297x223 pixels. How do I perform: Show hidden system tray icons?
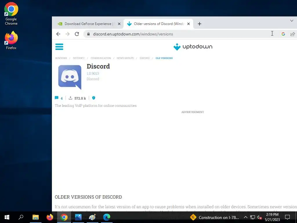(245, 217)
